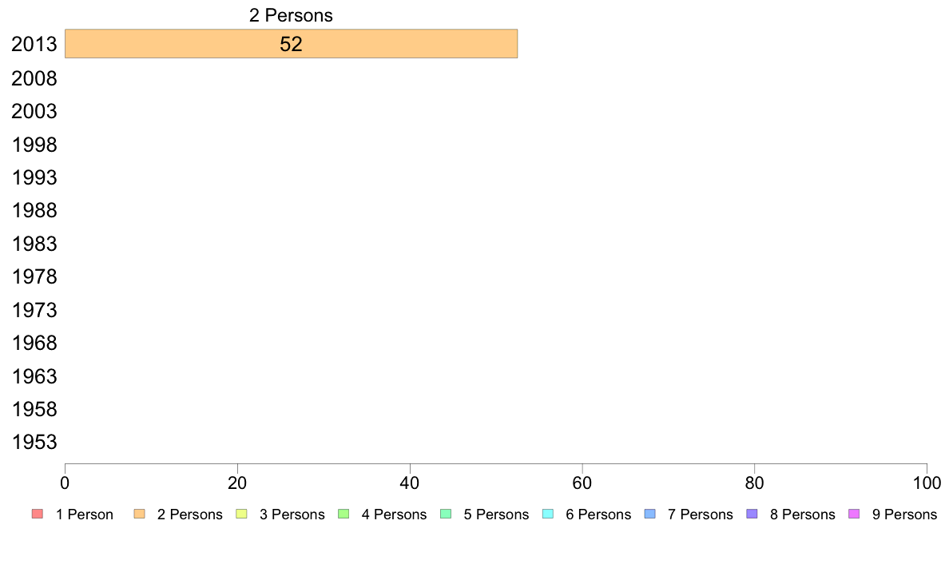Click the 100 tick label on axis
The height and width of the screenshot is (588, 949).
coord(927,483)
